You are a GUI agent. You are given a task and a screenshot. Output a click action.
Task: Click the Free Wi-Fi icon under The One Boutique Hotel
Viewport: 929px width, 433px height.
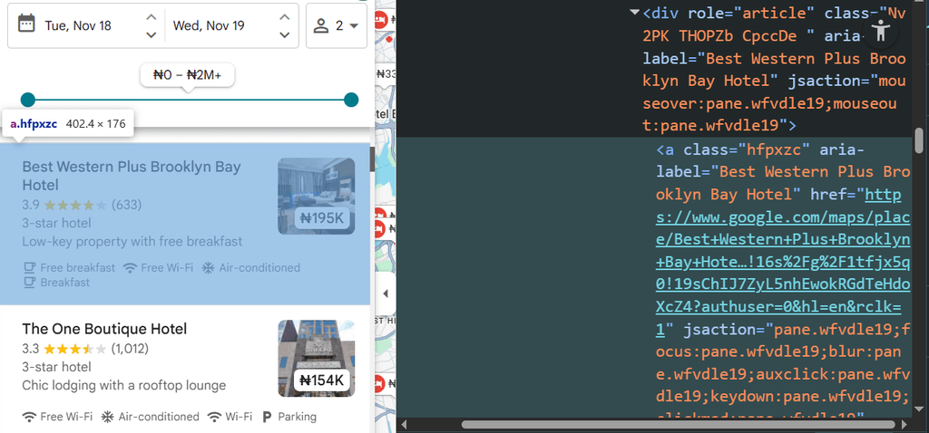pyautogui.click(x=29, y=417)
